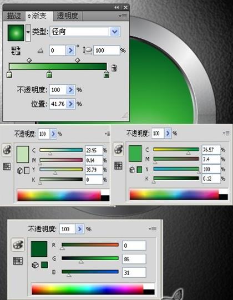Click out-of-gamut cube icon in RGB panel
Image resolution: width=233 pixels, height=300 pixels.
point(35,265)
